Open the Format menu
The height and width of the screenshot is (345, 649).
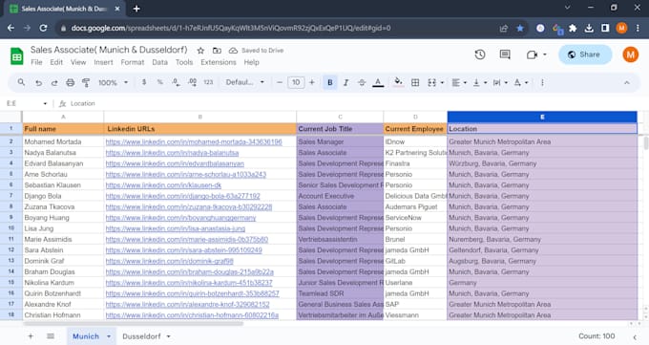(133, 62)
